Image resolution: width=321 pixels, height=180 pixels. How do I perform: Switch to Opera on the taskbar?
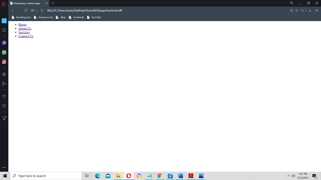pos(129,176)
